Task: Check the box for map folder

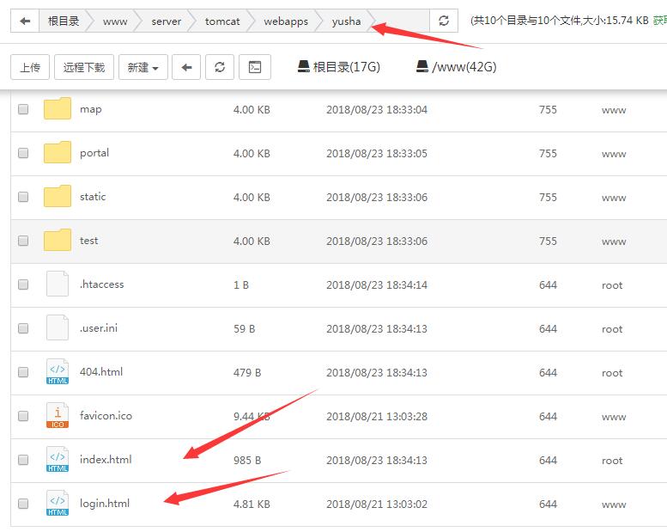Action: point(23,109)
